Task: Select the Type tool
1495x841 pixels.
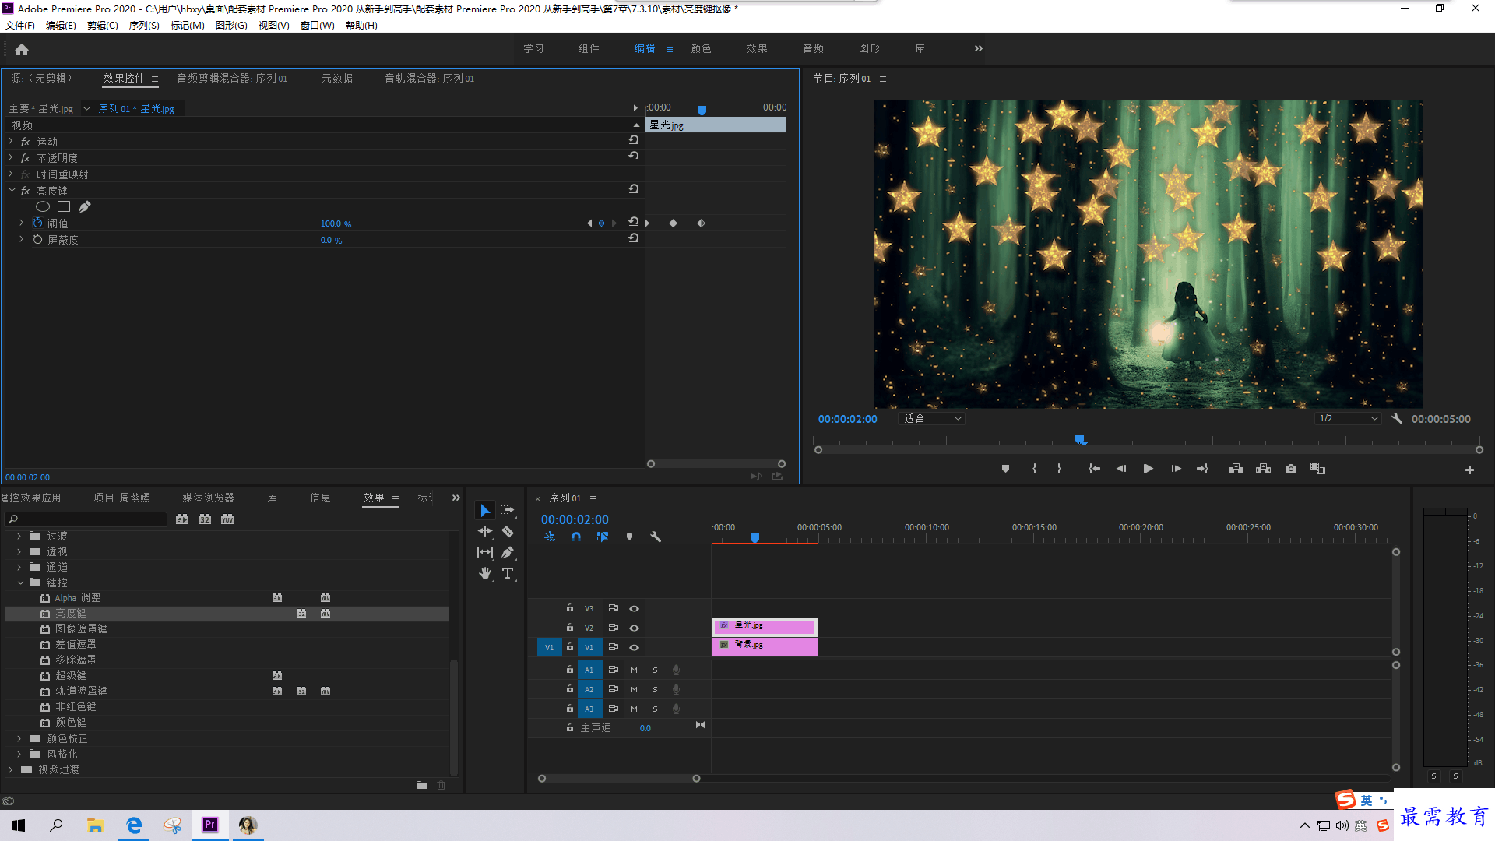Action: pyautogui.click(x=508, y=573)
